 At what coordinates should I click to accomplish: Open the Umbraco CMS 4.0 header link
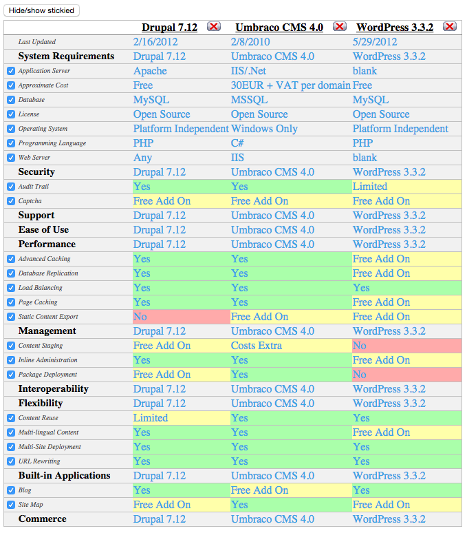point(279,27)
